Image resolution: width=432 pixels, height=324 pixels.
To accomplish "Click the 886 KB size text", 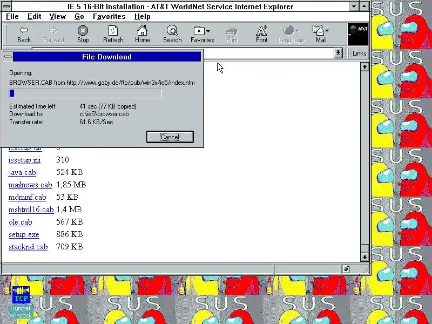I will (x=70, y=234).
